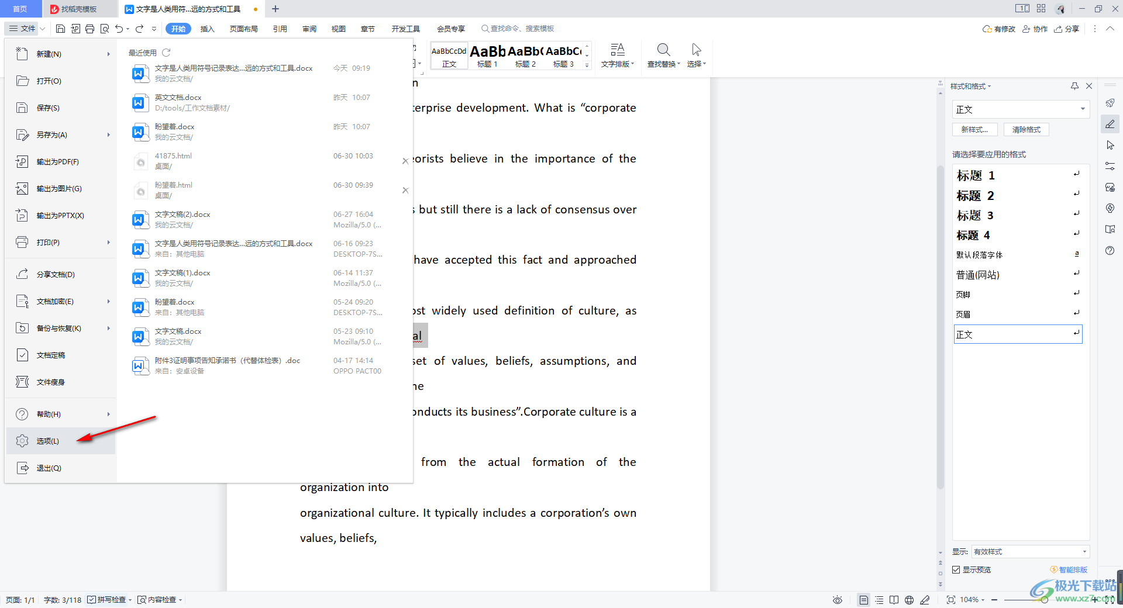Click 打开(O) in the file menu

coord(61,81)
